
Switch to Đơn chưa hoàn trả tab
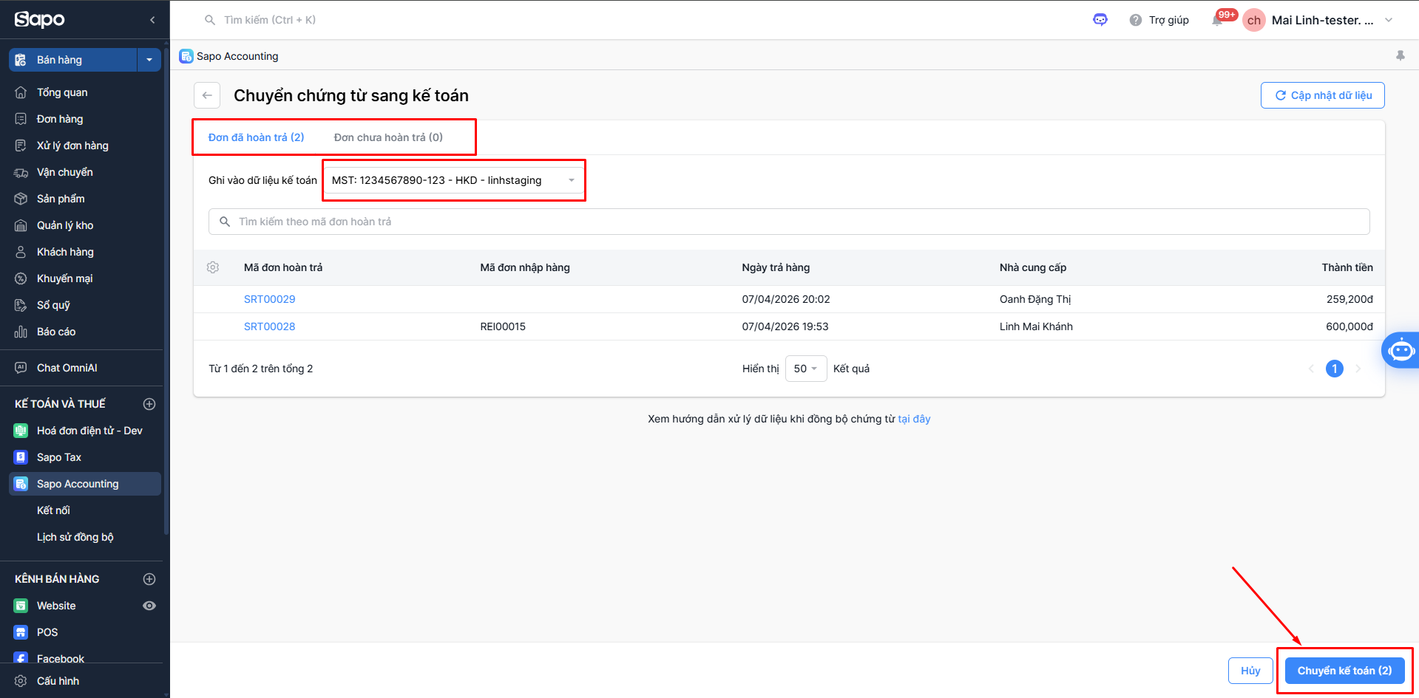tap(388, 137)
